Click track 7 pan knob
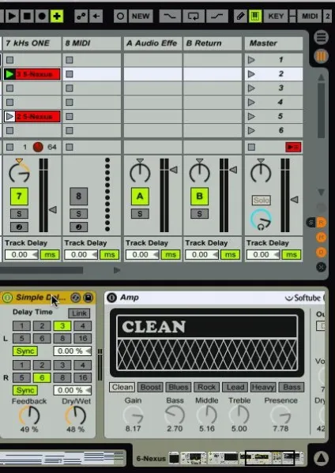 coord(19,172)
